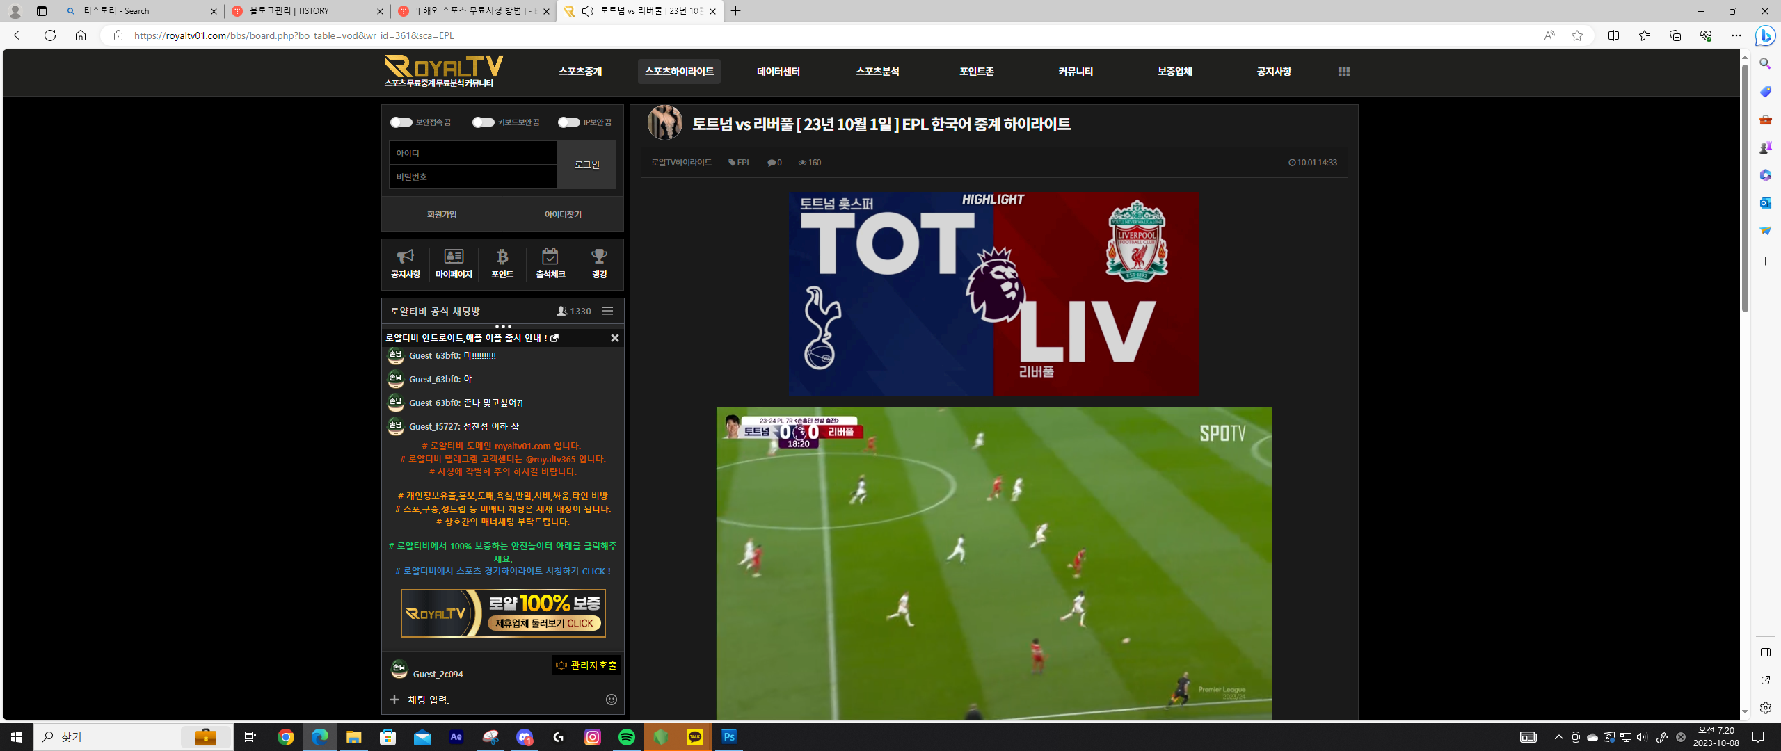Open the 스포츠중계 menu
1781x751 pixels.
coord(580,72)
